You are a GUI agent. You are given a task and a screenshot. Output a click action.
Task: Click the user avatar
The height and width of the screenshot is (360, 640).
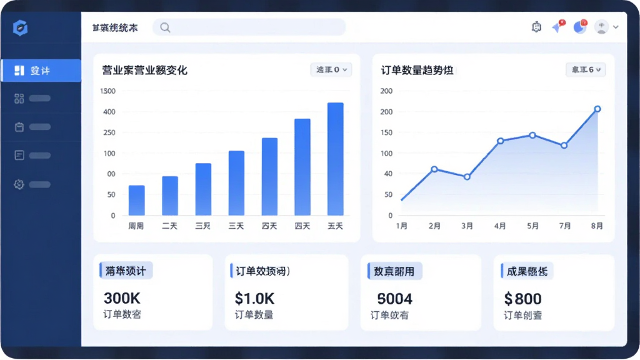tap(601, 27)
